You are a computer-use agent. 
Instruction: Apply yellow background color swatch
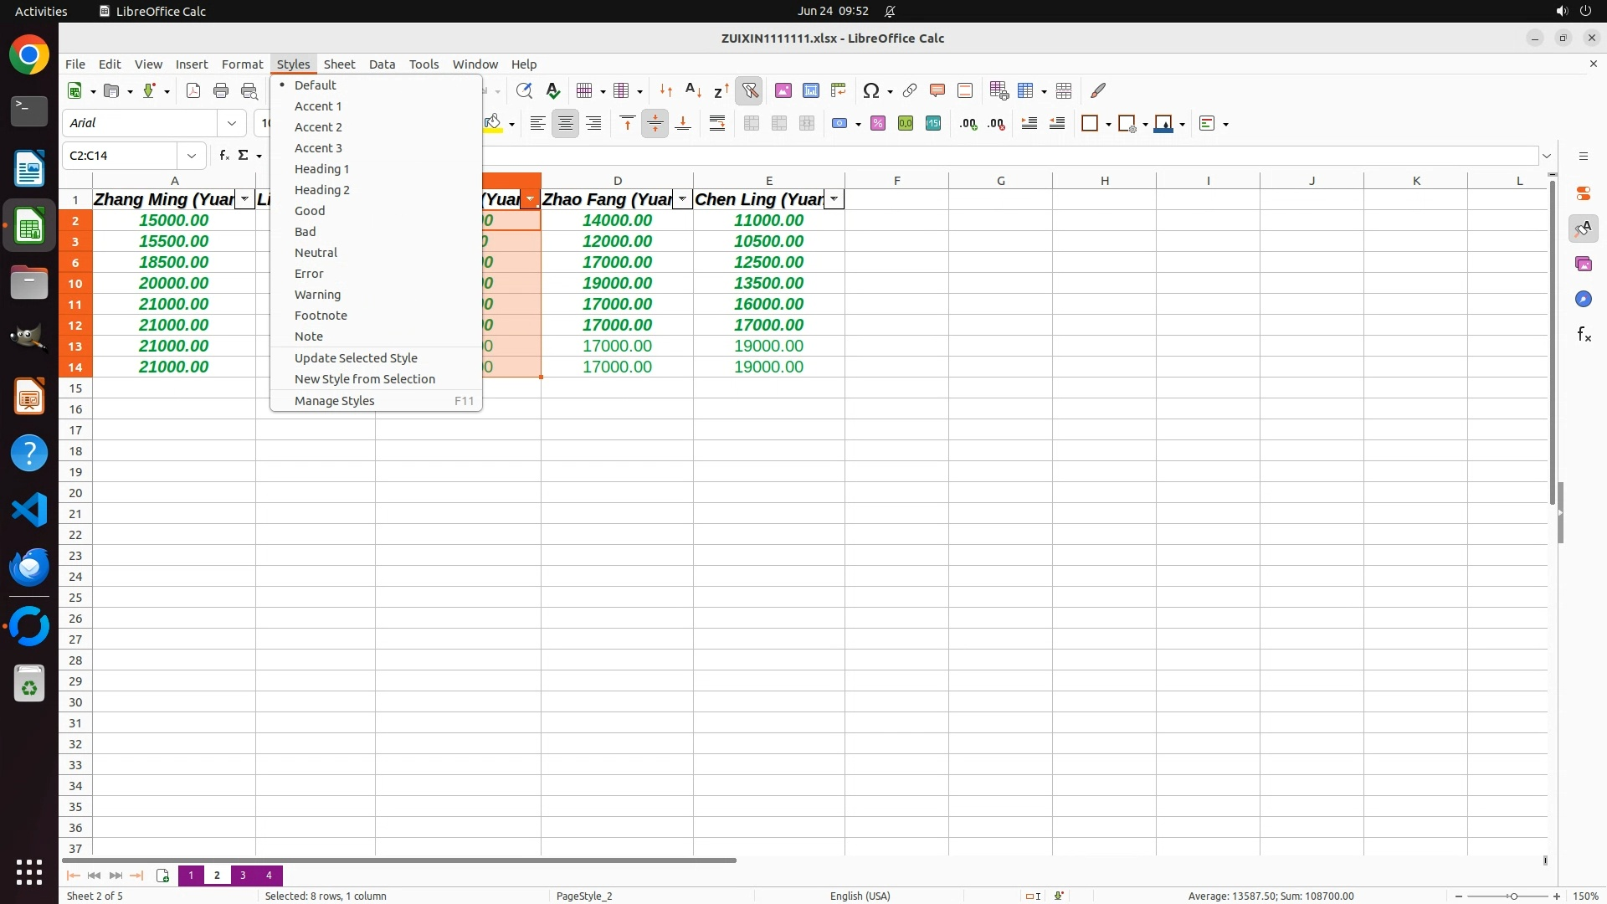(493, 124)
